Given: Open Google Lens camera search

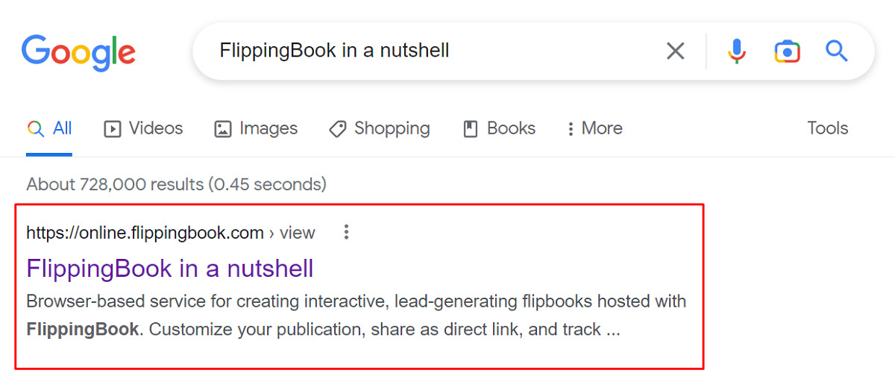Looking at the screenshot, I should pyautogui.click(x=787, y=51).
